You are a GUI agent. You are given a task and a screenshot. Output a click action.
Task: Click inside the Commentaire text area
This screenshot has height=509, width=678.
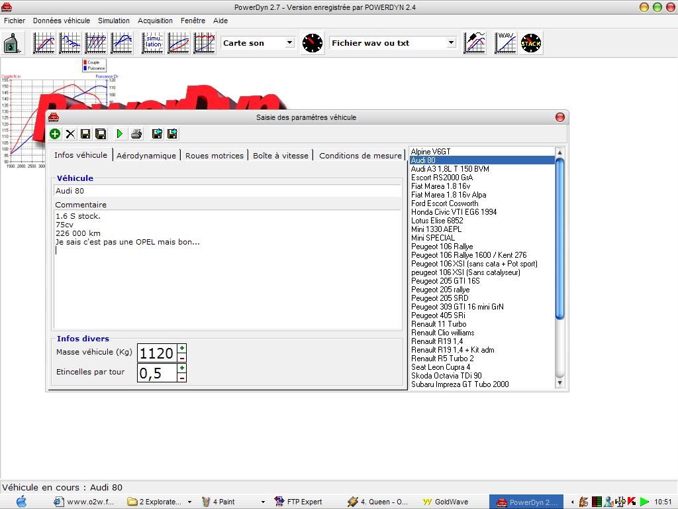[x=228, y=270]
